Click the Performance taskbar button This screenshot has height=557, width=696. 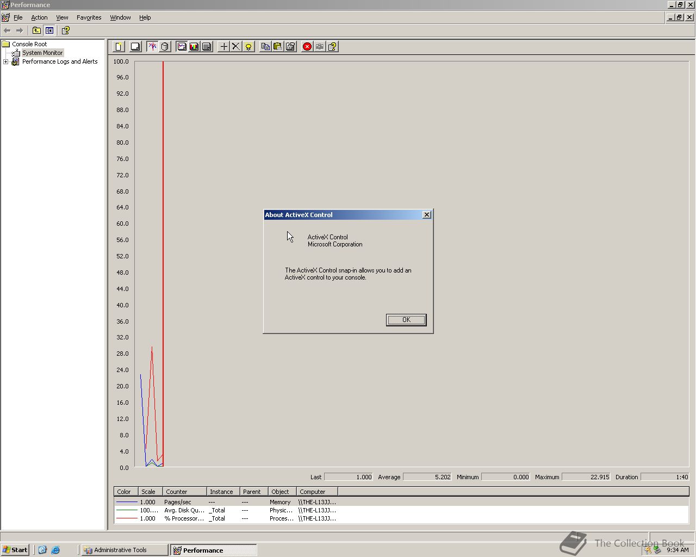pos(213,550)
